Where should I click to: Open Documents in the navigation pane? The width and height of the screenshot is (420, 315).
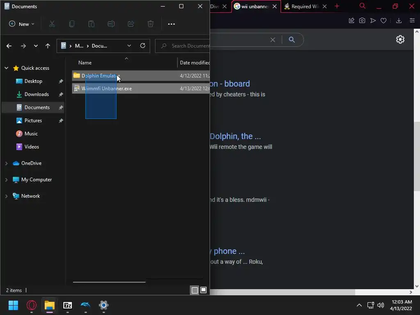tap(37, 107)
